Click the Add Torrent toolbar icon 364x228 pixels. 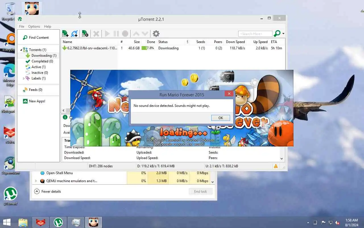click(x=65, y=34)
